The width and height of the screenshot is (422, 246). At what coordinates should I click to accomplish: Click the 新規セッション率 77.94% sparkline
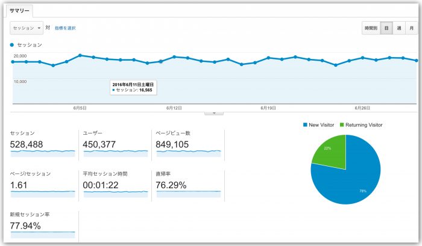pos(42,233)
